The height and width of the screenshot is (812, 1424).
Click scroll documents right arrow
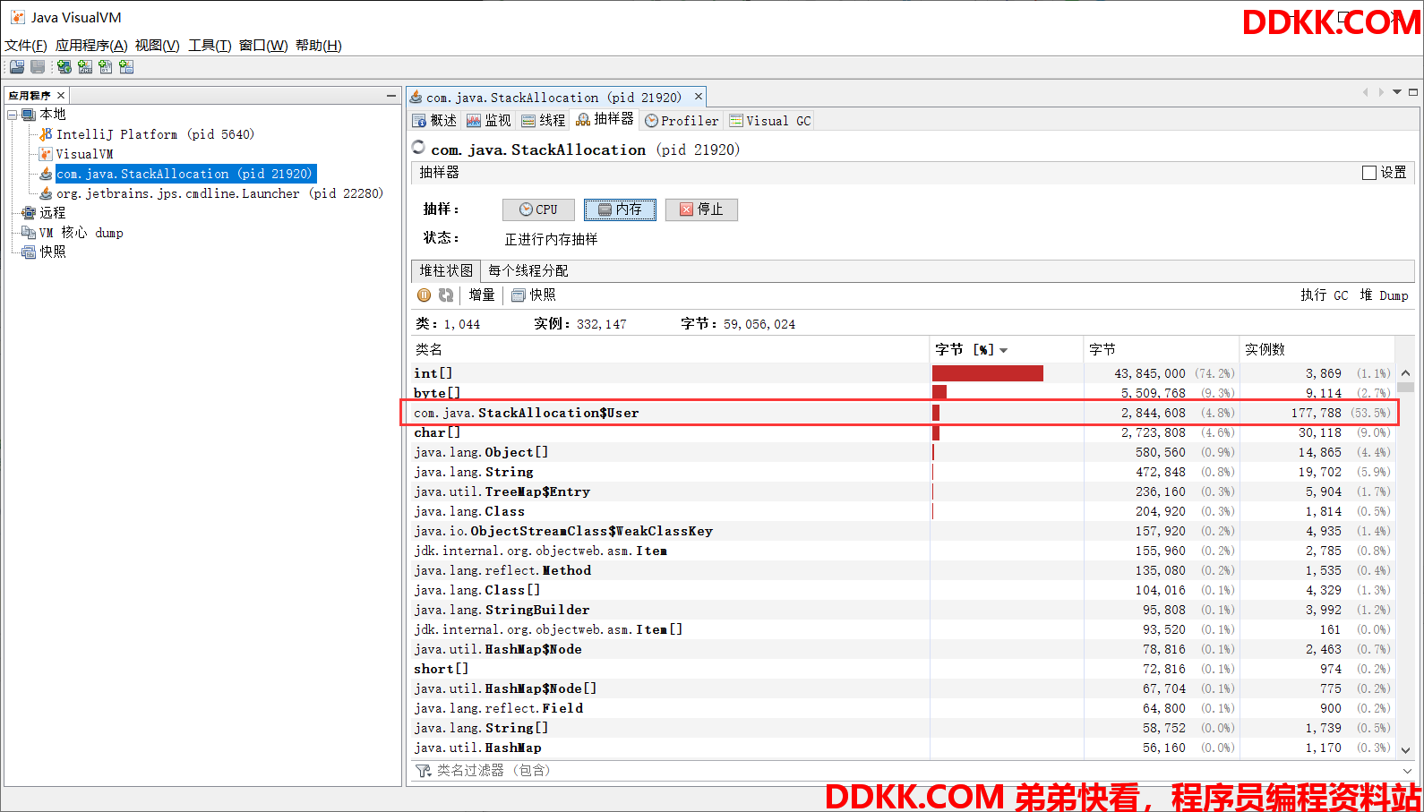coord(1381,92)
